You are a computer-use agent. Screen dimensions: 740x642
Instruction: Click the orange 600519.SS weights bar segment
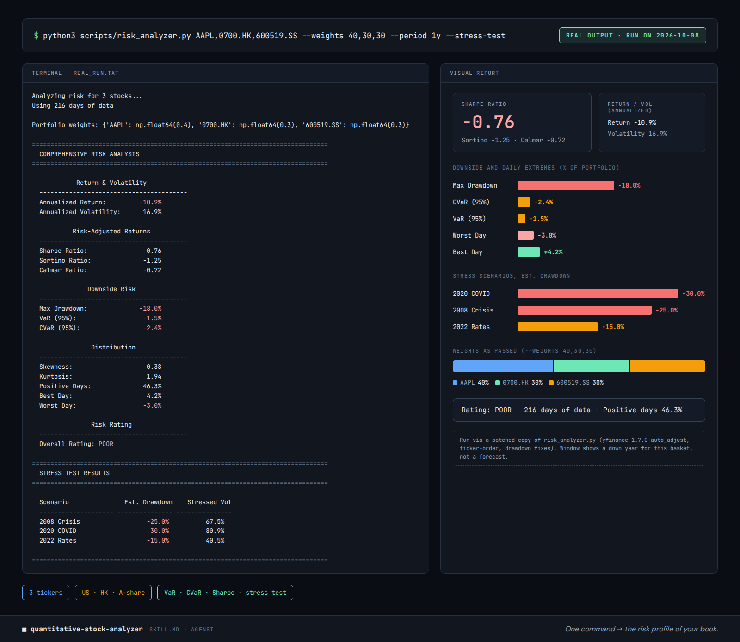tap(667, 366)
